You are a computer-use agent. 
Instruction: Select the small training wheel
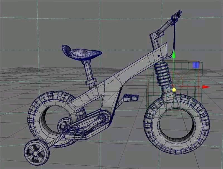37,152
